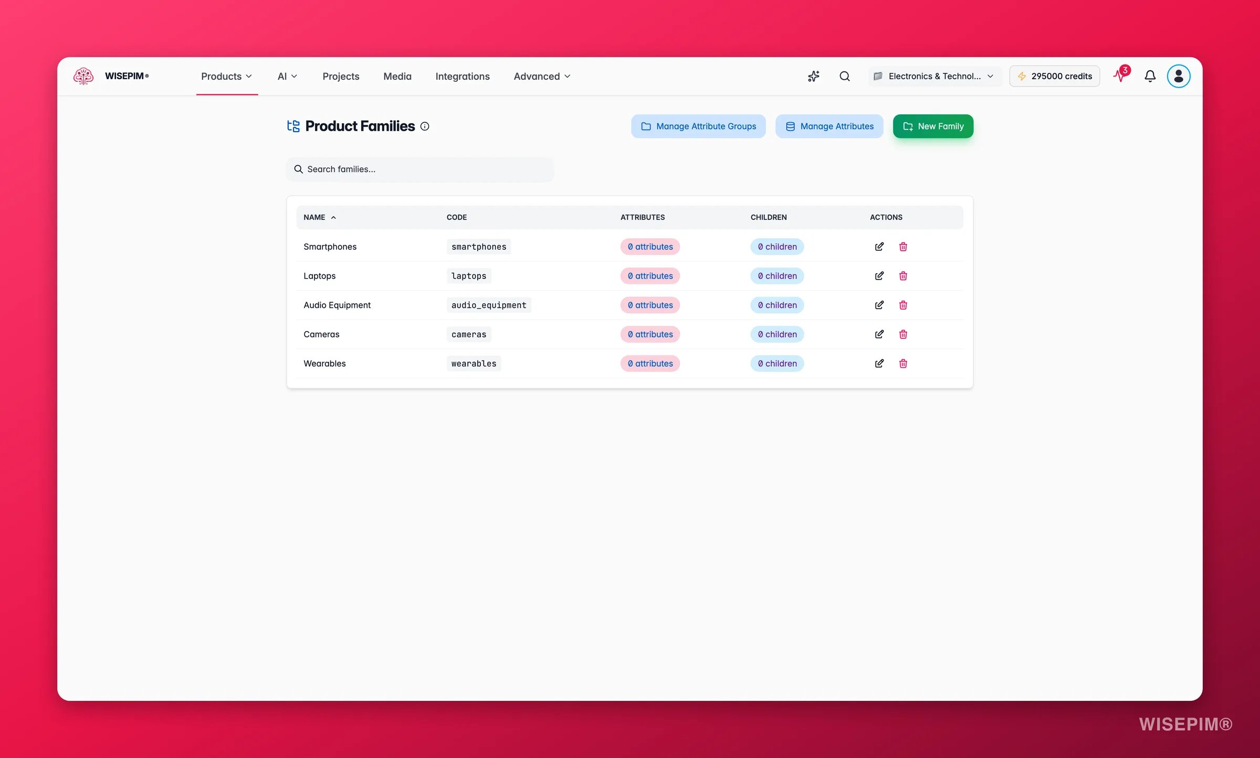Create a New Family
The width and height of the screenshot is (1260, 758).
pyautogui.click(x=933, y=126)
